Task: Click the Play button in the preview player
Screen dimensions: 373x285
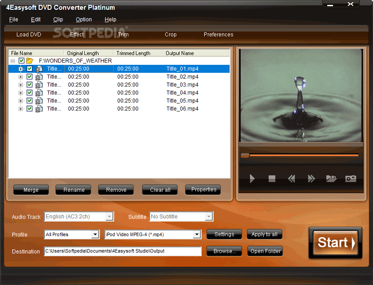Action: coord(252,178)
